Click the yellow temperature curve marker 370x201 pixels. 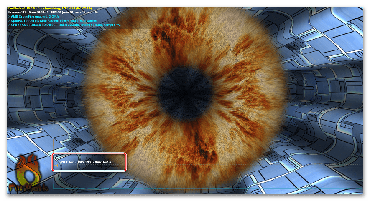pos(56,166)
